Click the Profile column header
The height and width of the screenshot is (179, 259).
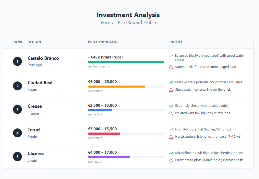pos(175,42)
